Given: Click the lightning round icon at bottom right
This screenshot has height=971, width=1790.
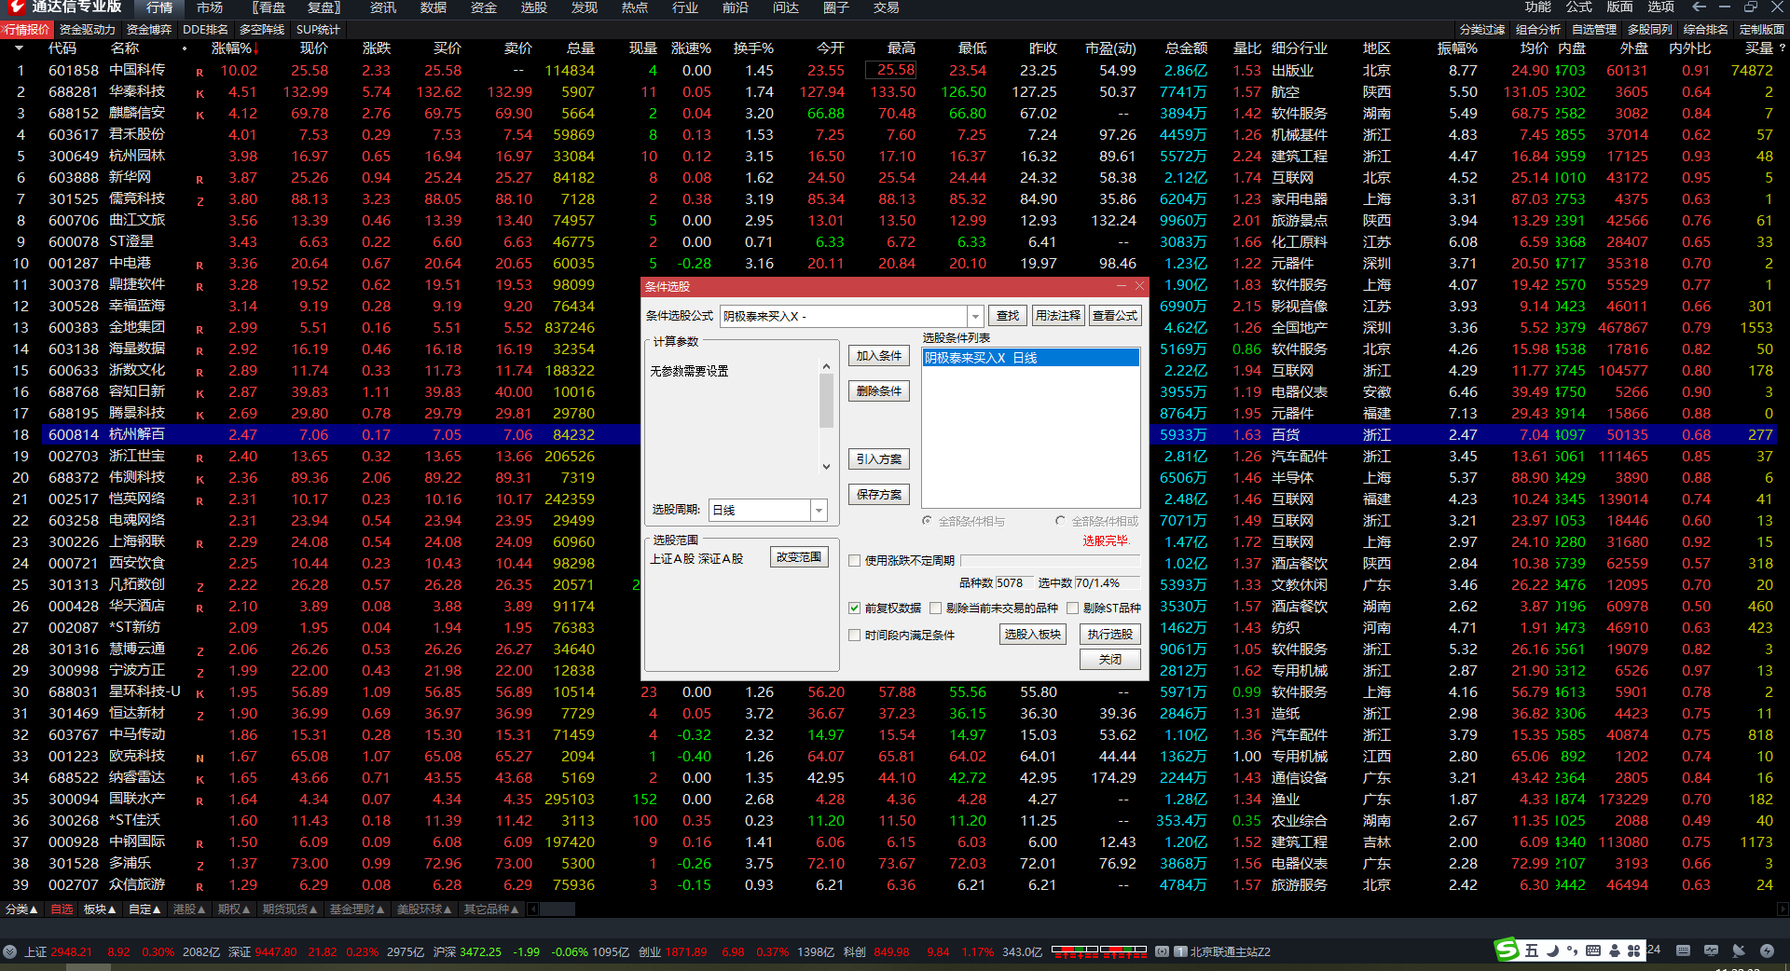Looking at the screenshot, I should (1767, 950).
